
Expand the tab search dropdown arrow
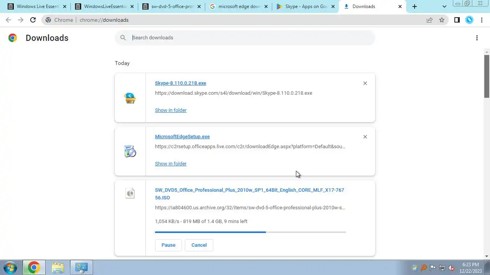(x=444, y=6)
